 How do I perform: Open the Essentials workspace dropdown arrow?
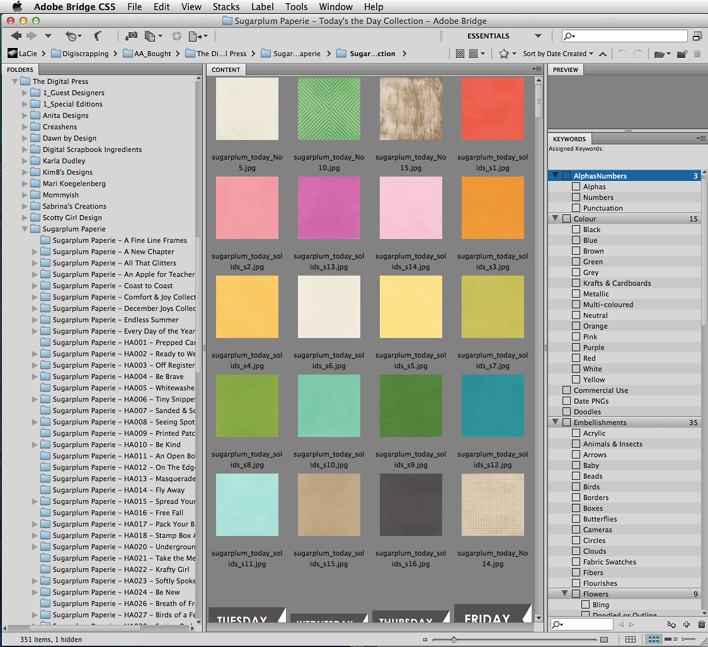click(x=538, y=36)
